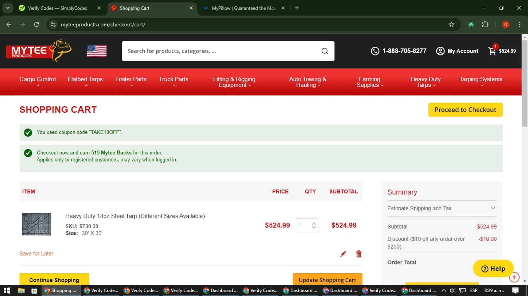Open the tab search dropdown arrow
This screenshot has height=296, width=528.
tap(8, 8)
